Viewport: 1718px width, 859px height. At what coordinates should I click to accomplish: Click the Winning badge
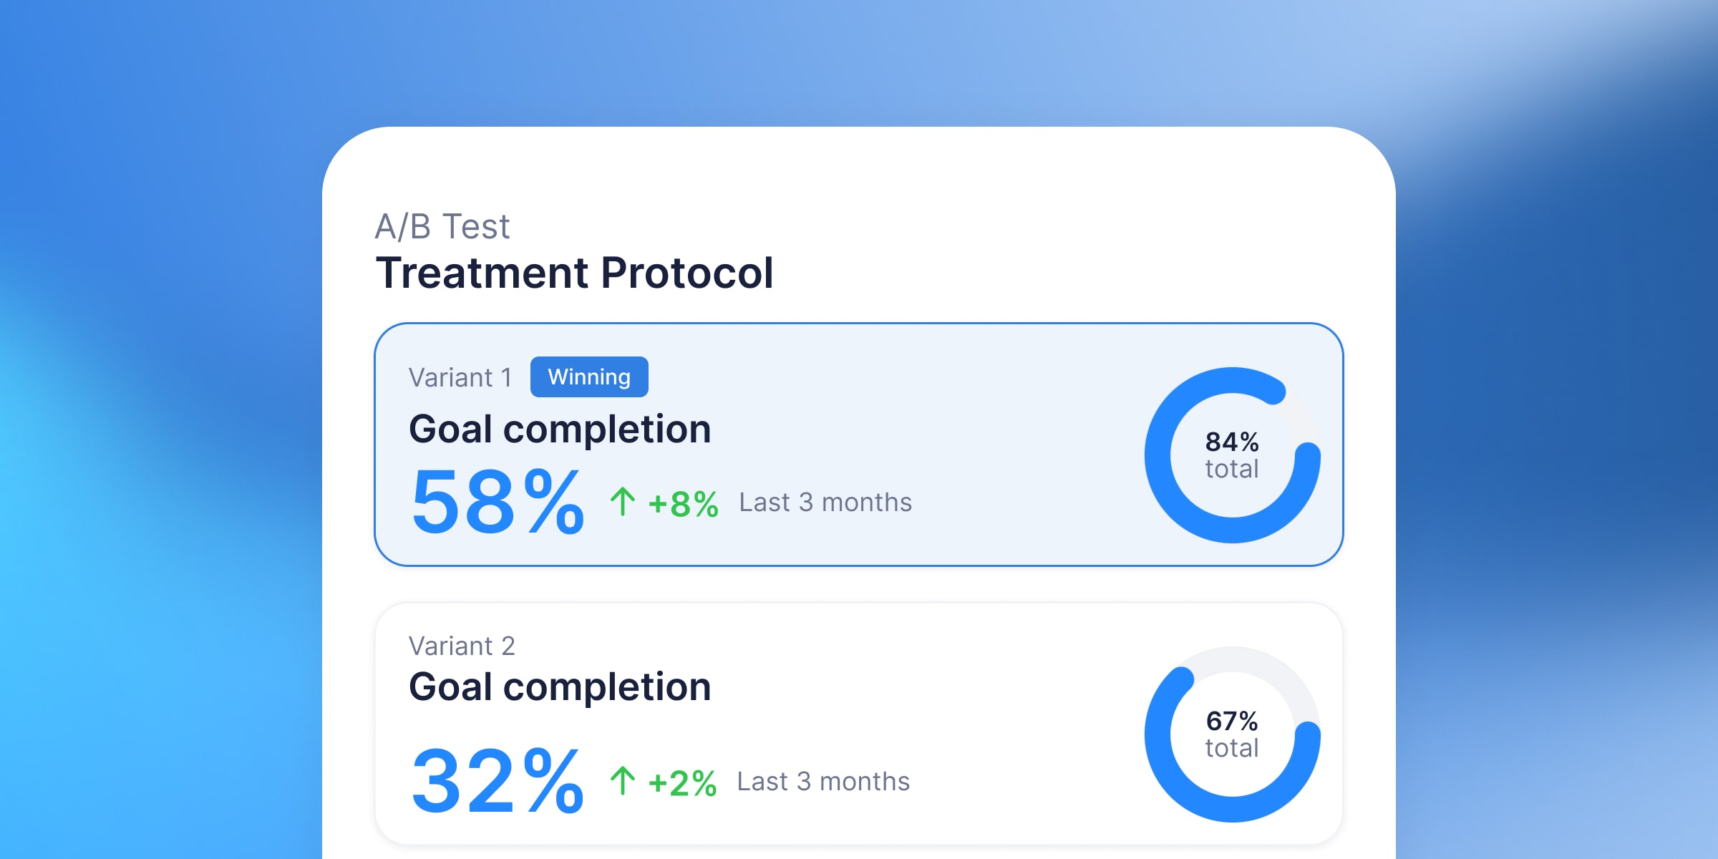(x=589, y=377)
